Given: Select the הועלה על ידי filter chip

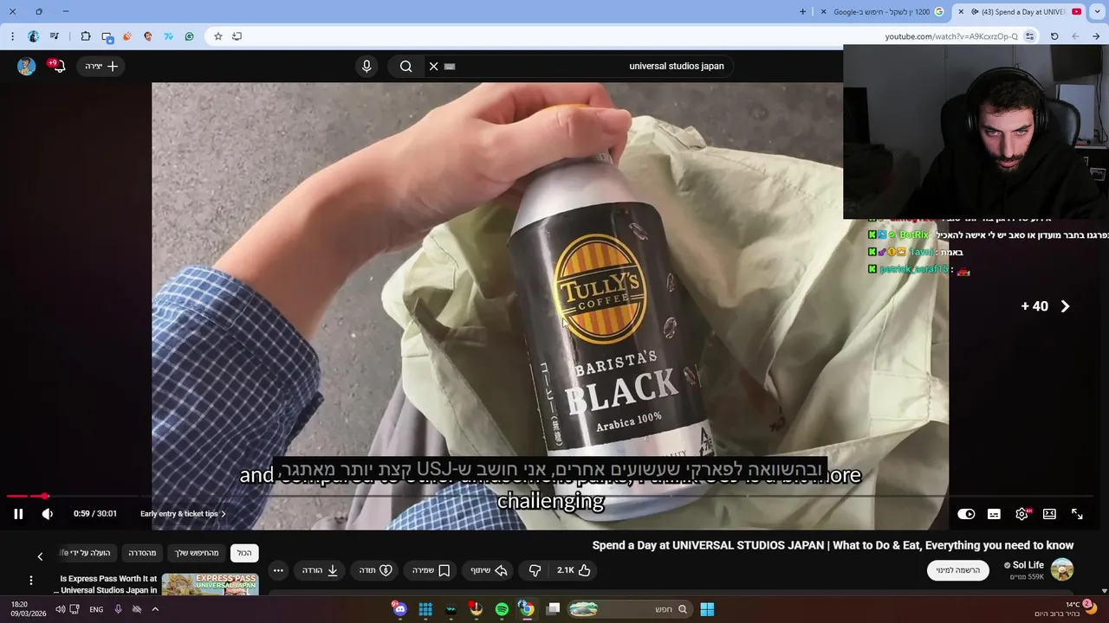Looking at the screenshot, I should [88, 553].
